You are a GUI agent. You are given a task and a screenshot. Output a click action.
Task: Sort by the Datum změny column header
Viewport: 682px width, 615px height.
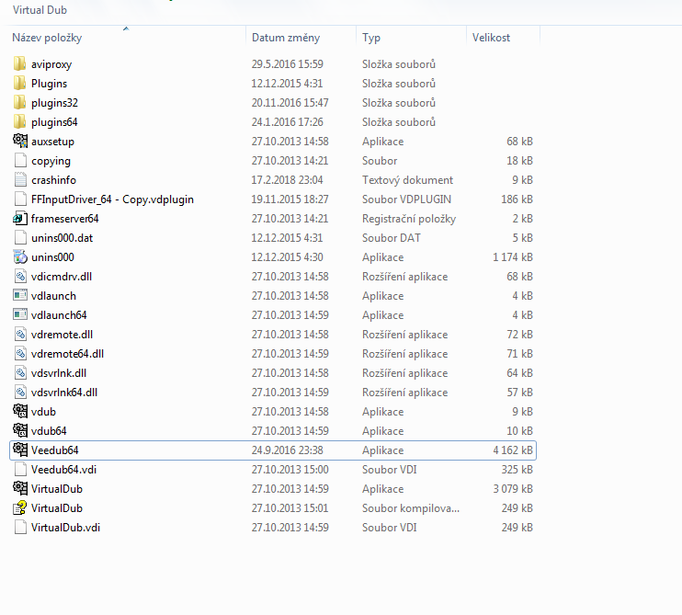(286, 38)
